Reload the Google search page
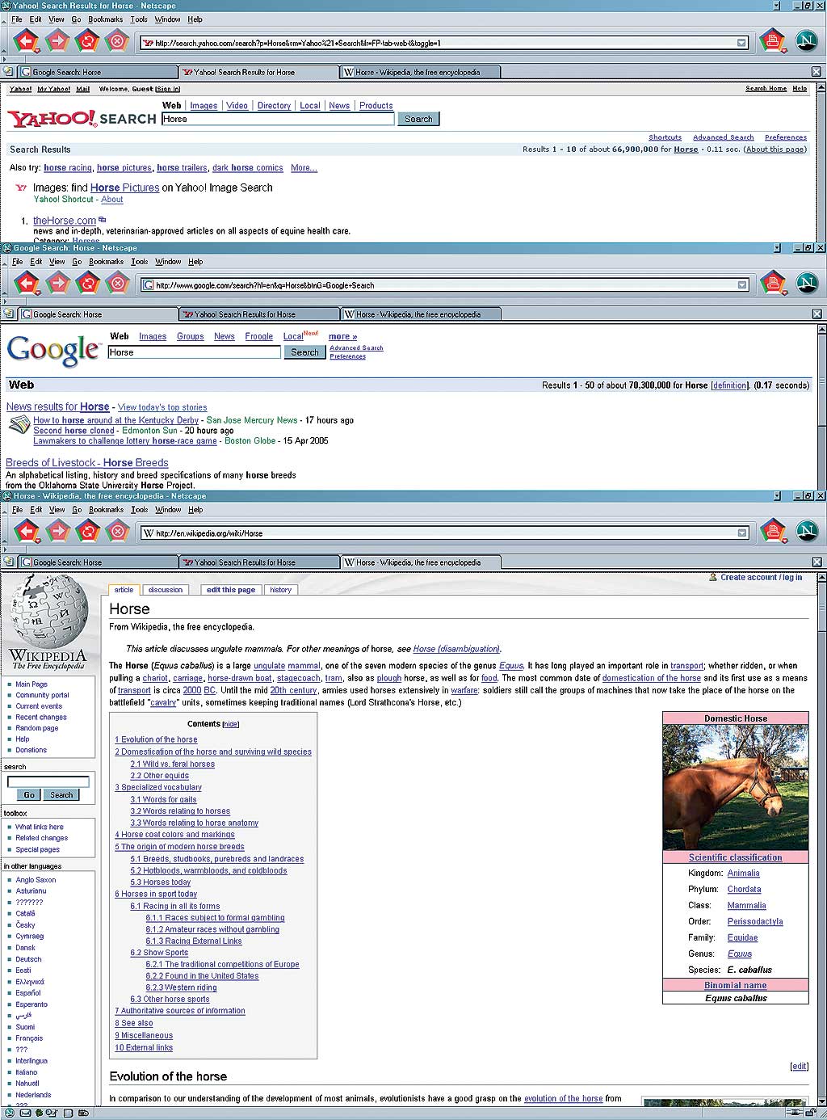Screen dimensions: 827x1120 87,283
